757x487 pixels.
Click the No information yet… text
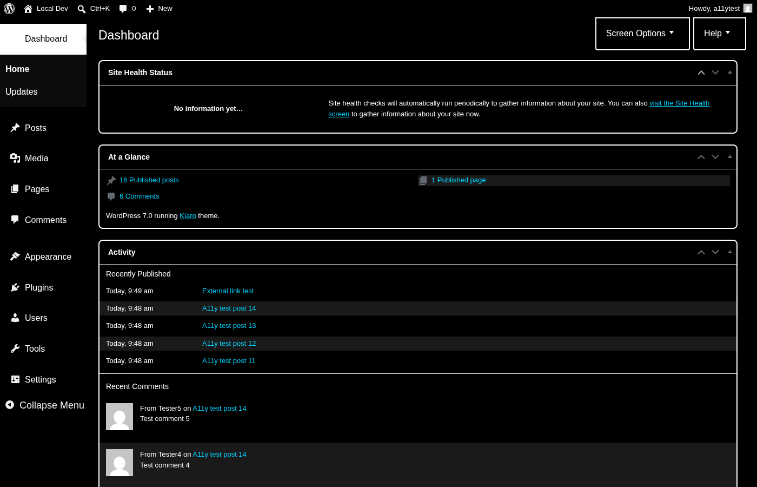[208, 109]
